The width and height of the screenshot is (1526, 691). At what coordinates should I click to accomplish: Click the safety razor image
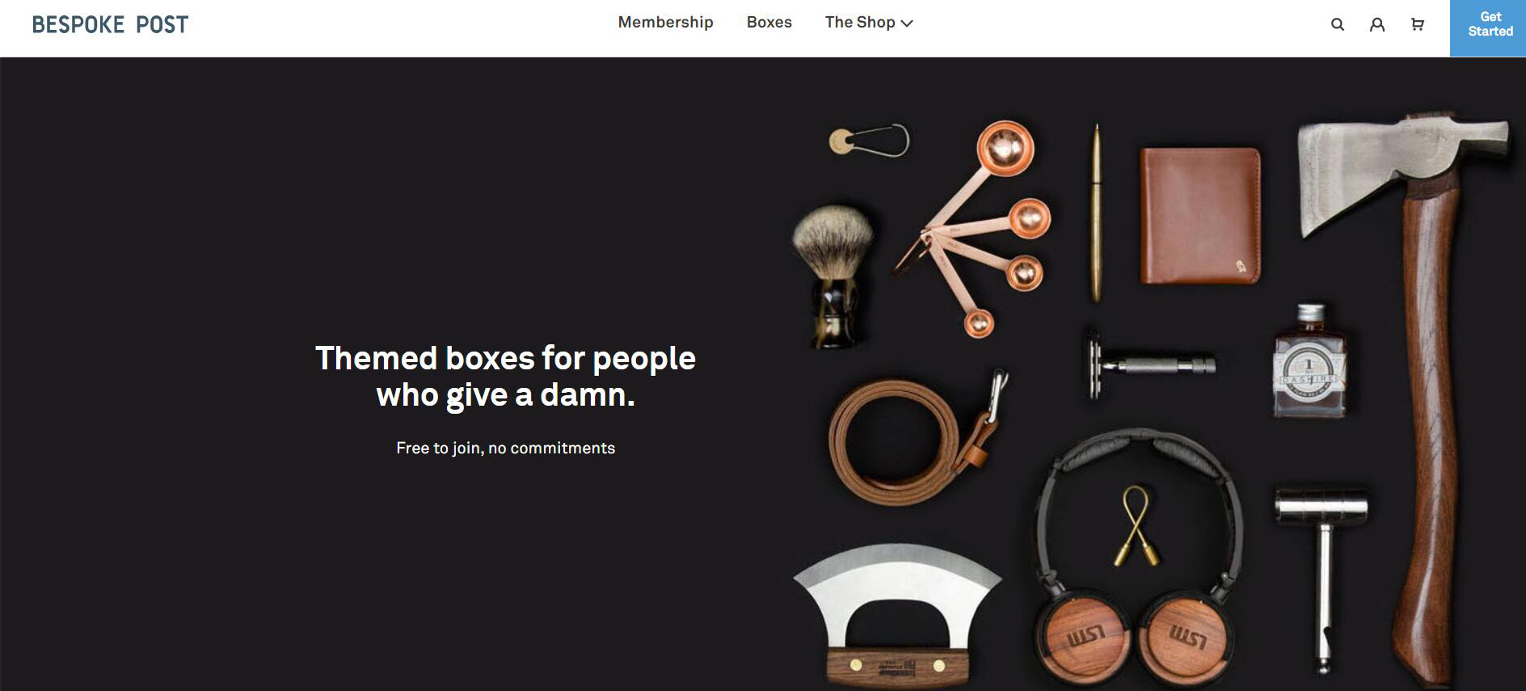(x=1149, y=364)
